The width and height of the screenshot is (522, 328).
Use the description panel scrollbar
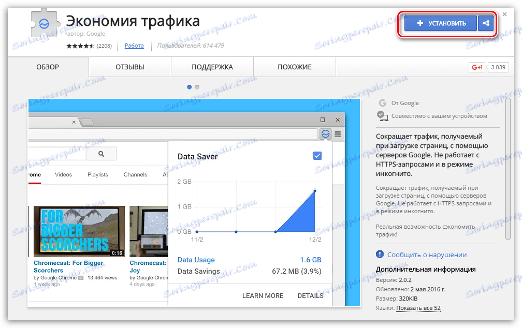[508, 169]
